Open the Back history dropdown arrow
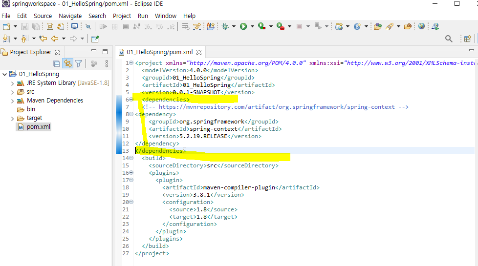The height and width of the screenshot is (266, 478). 64,39
